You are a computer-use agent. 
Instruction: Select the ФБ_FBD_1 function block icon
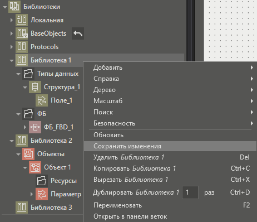(35, 127)
